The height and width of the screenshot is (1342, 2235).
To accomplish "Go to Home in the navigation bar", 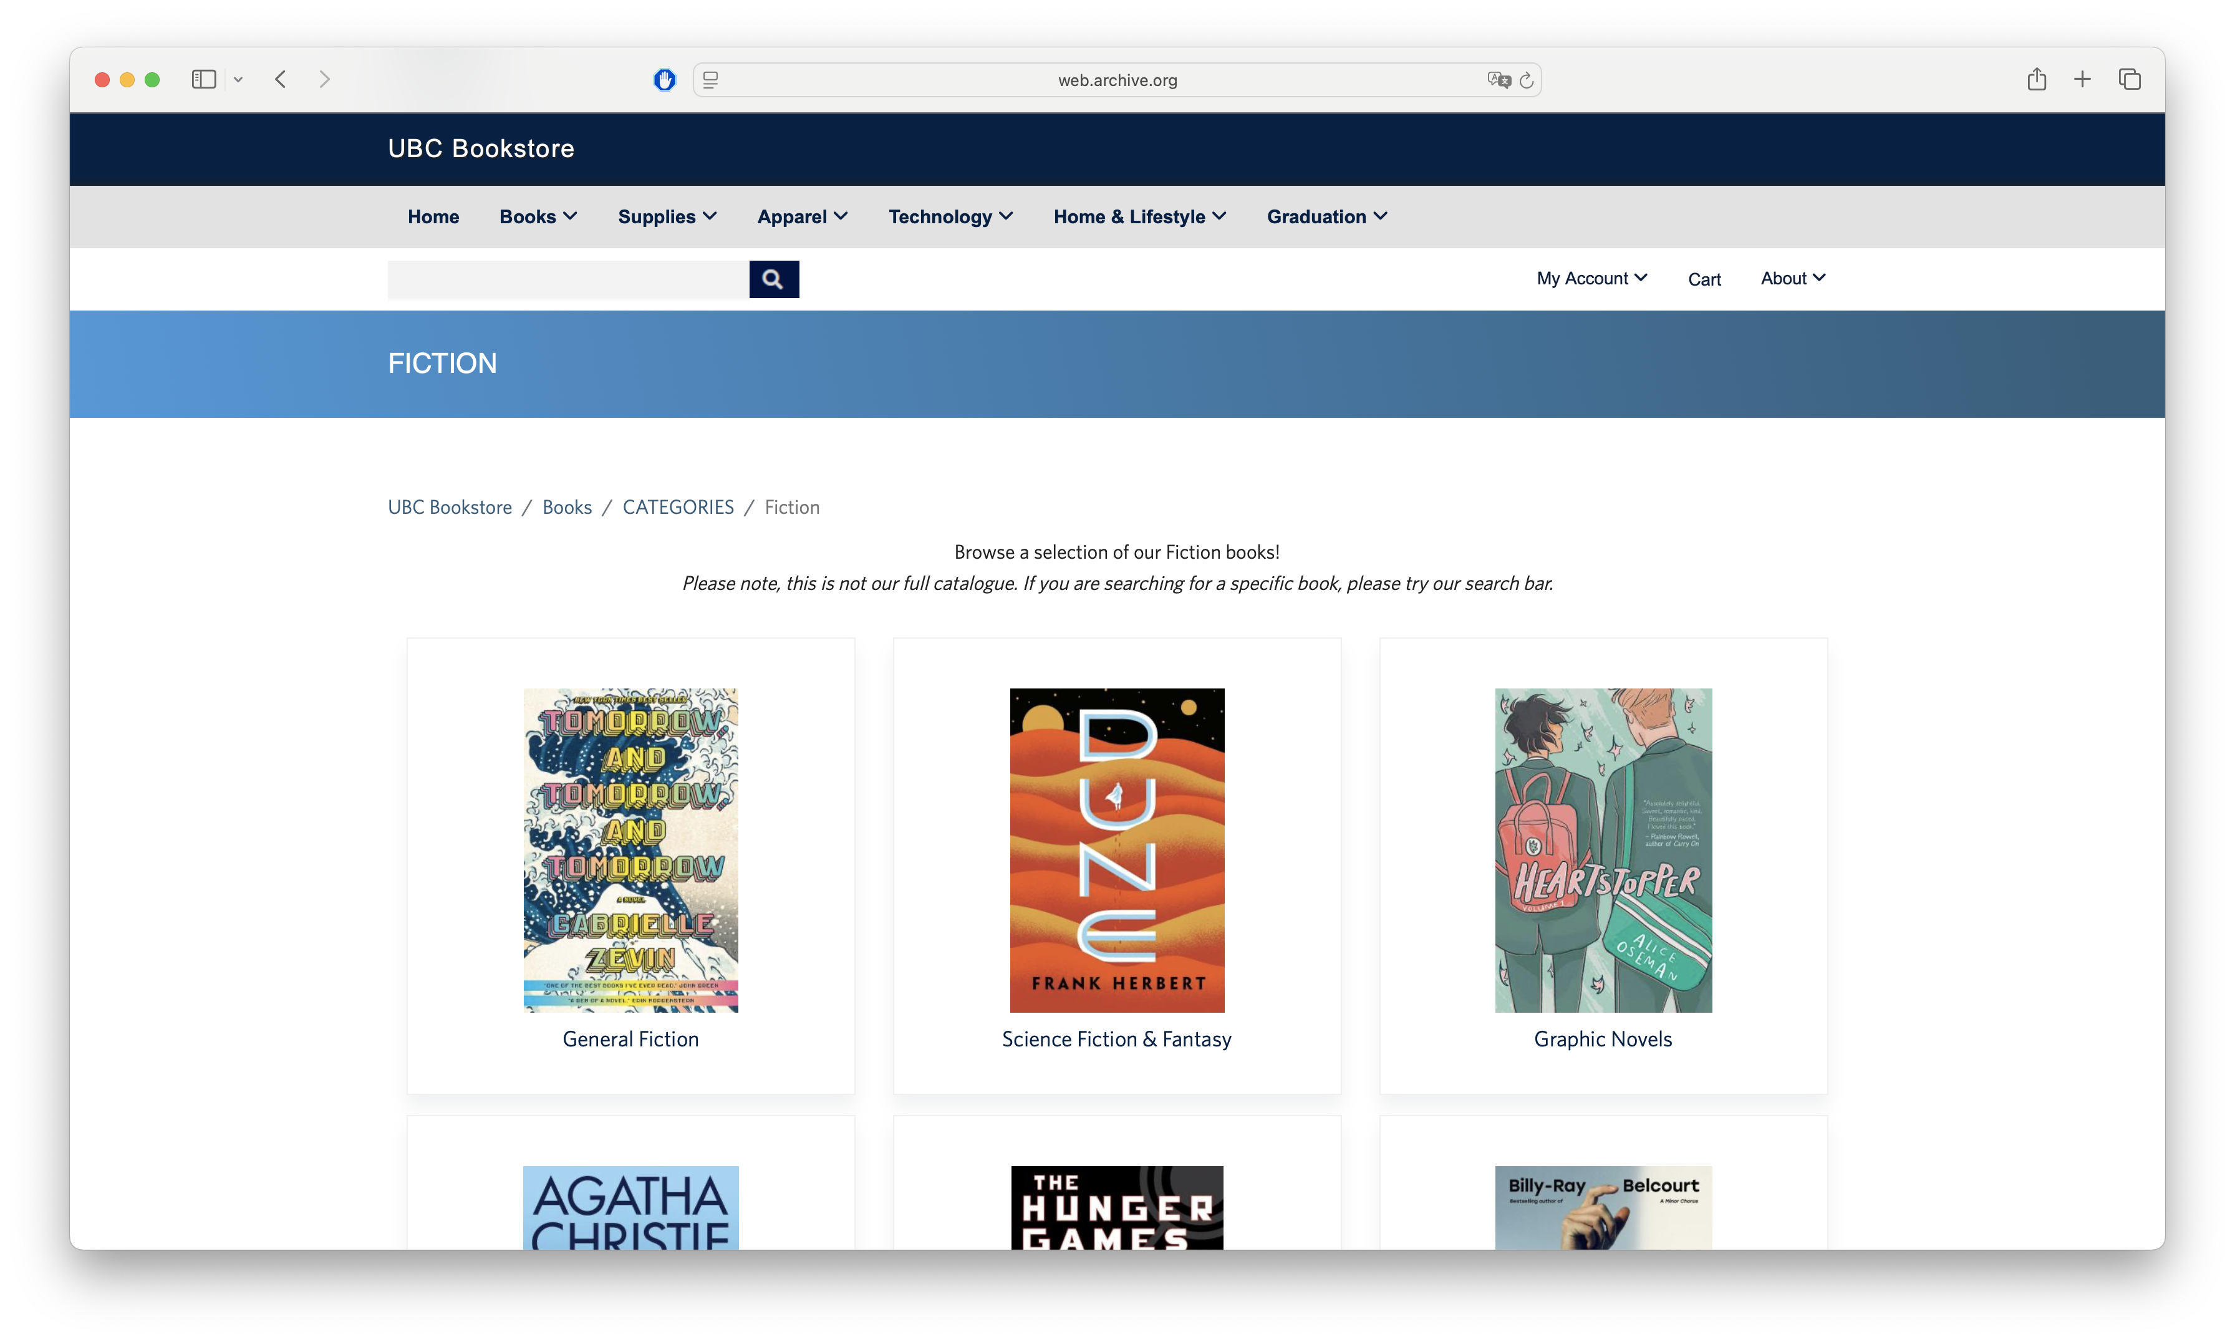I will coord(433,217).
